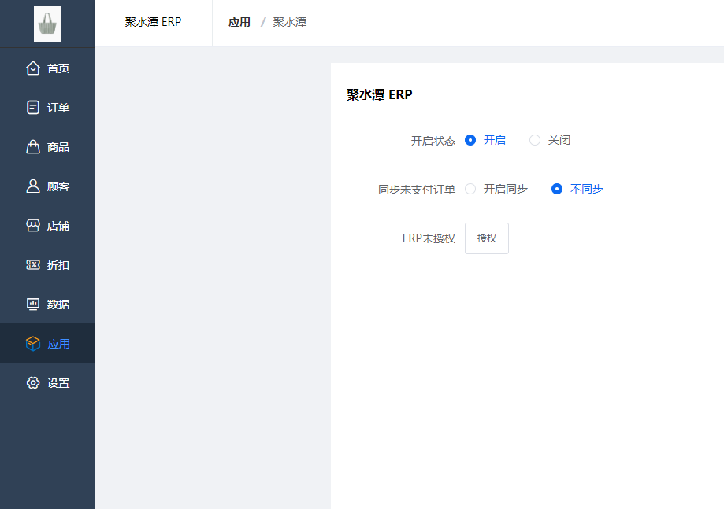Click 聚水潭 breadcrumb item
The width and height of the screenshot is (724, 509).
tap(289, 22)
